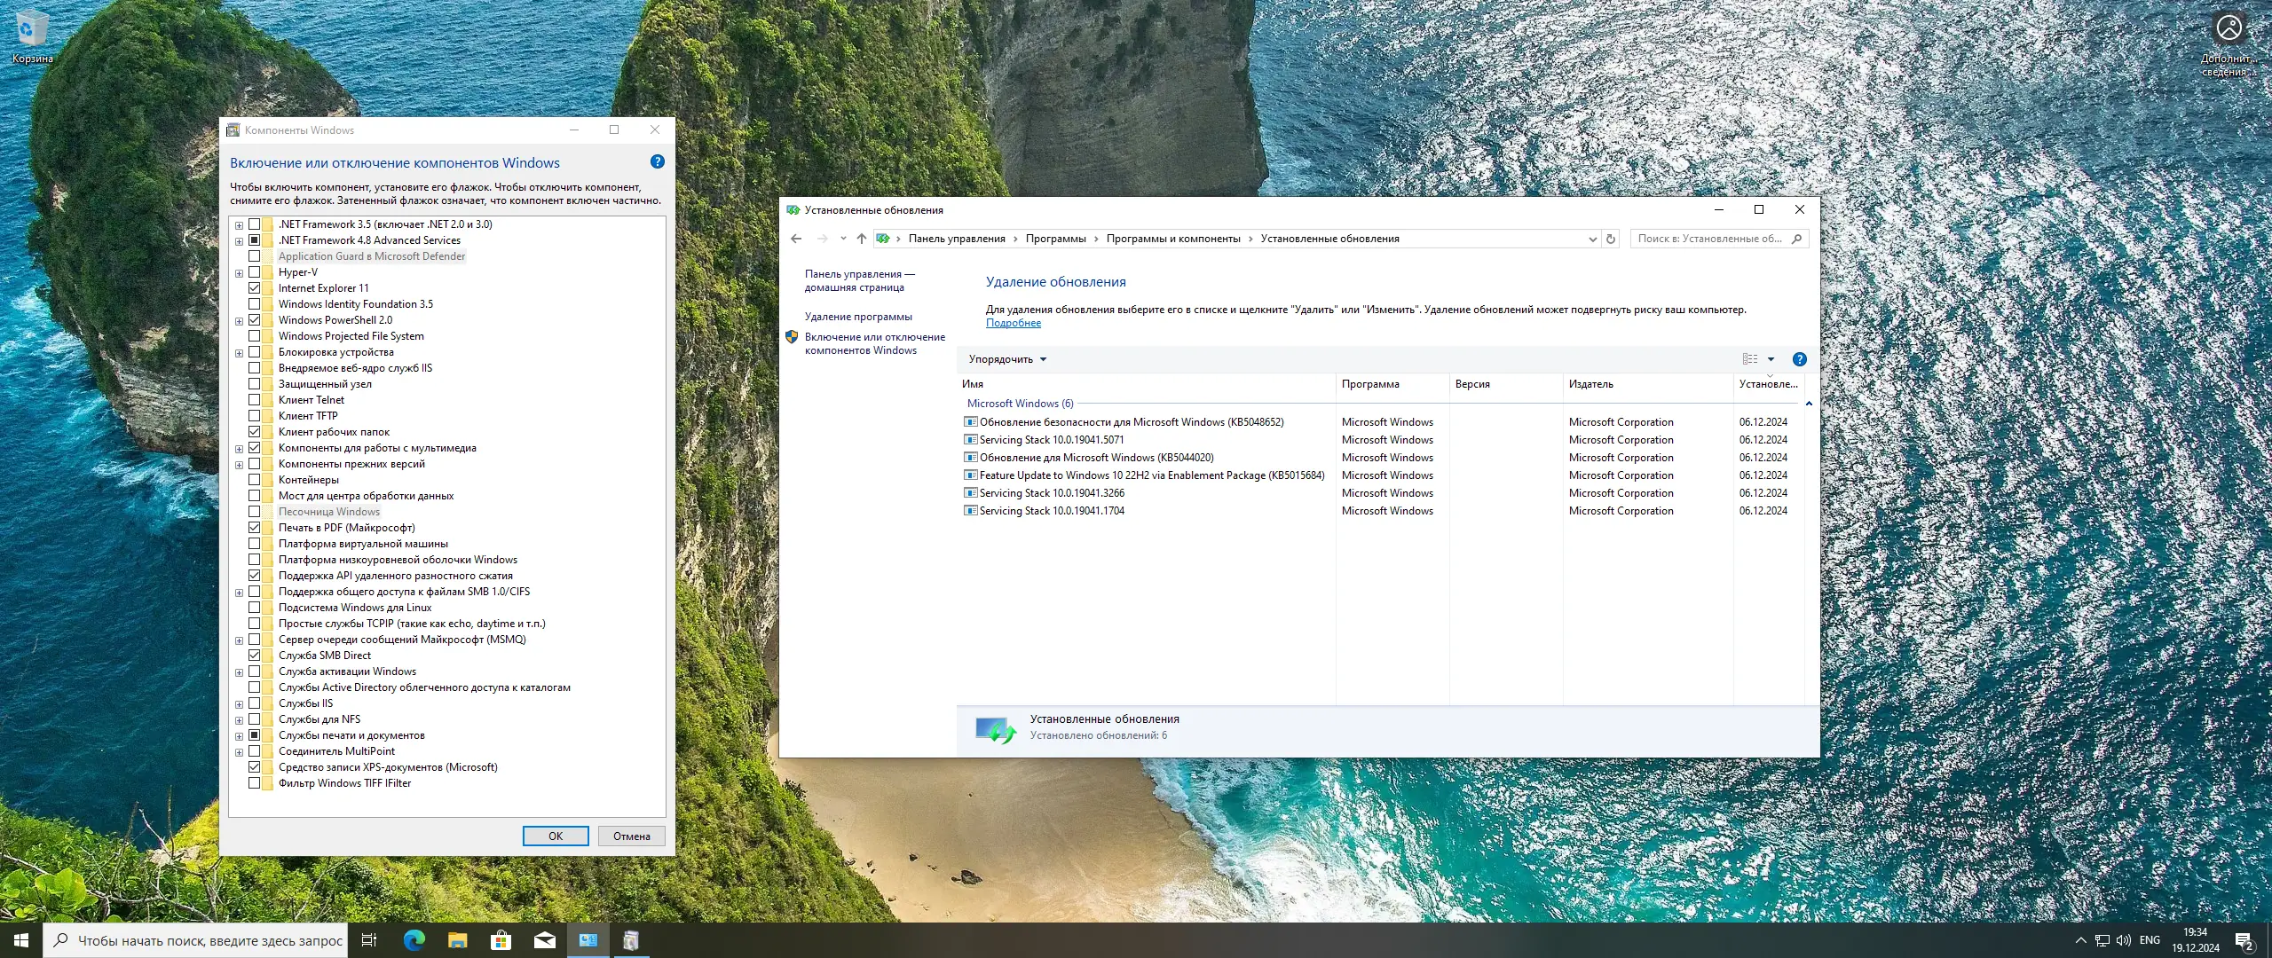Image resolution: width=2272 pixels, height=958 pixels.
Task: Enable the Hyper-V checkbox
Action: (x=255, y=272)
